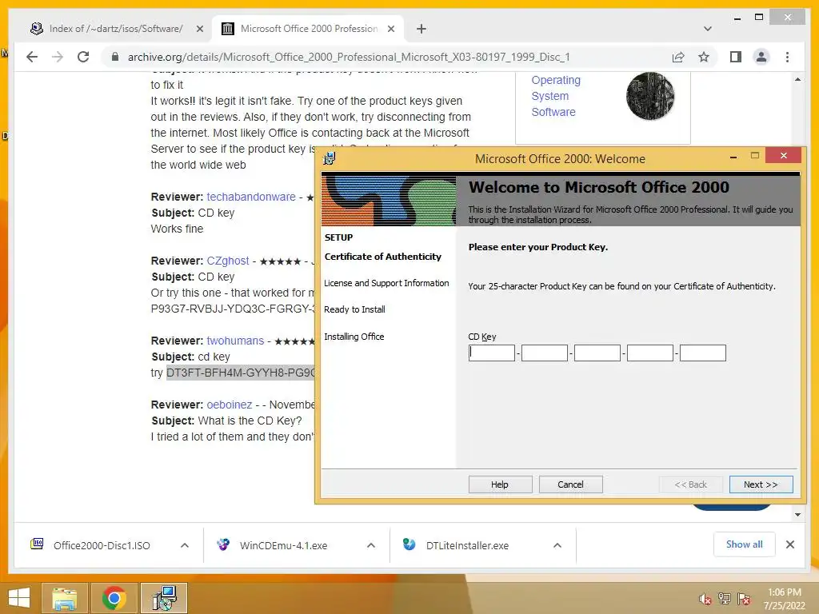Image resolution: width=819 pixels, height=614 pixels.
Task: Open WinCDEmu-4.1.exe download
Action: tap(283, 545)
